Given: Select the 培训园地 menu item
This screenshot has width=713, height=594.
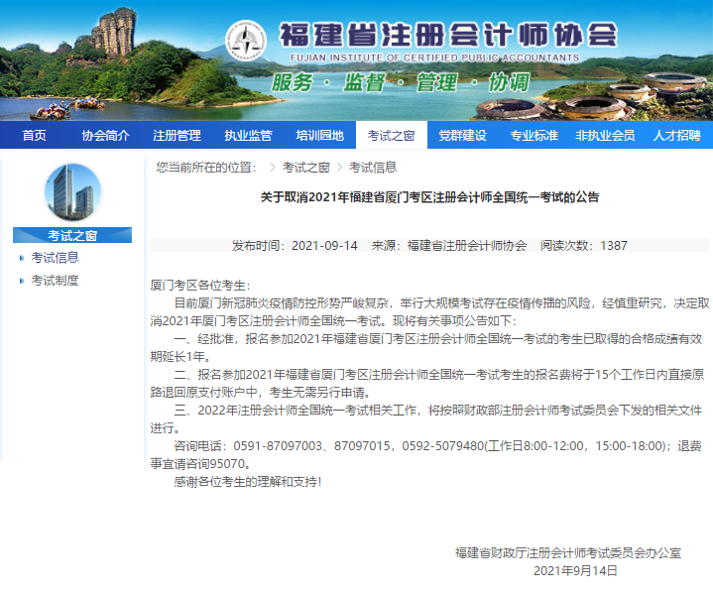Looking at the screenshot, I should [319, 135].
